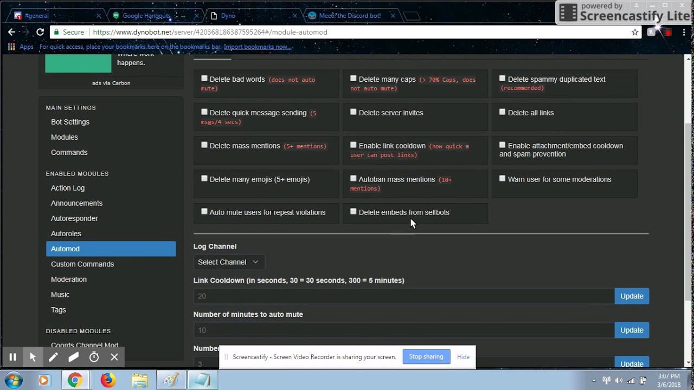Show hidden system tray icons

pyautogui.click(x=594, y=380)
